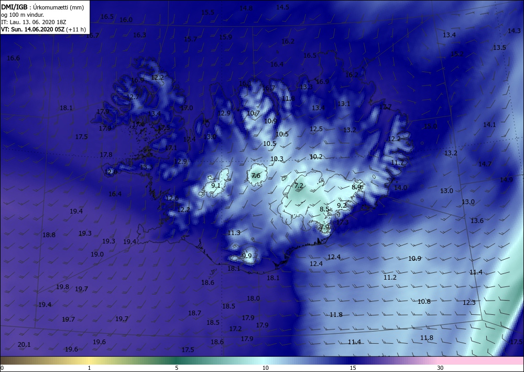This screenshot has height=372, width=524.
Task: Click the yellow segment of the color scale
Action: (x=90, y=360)
